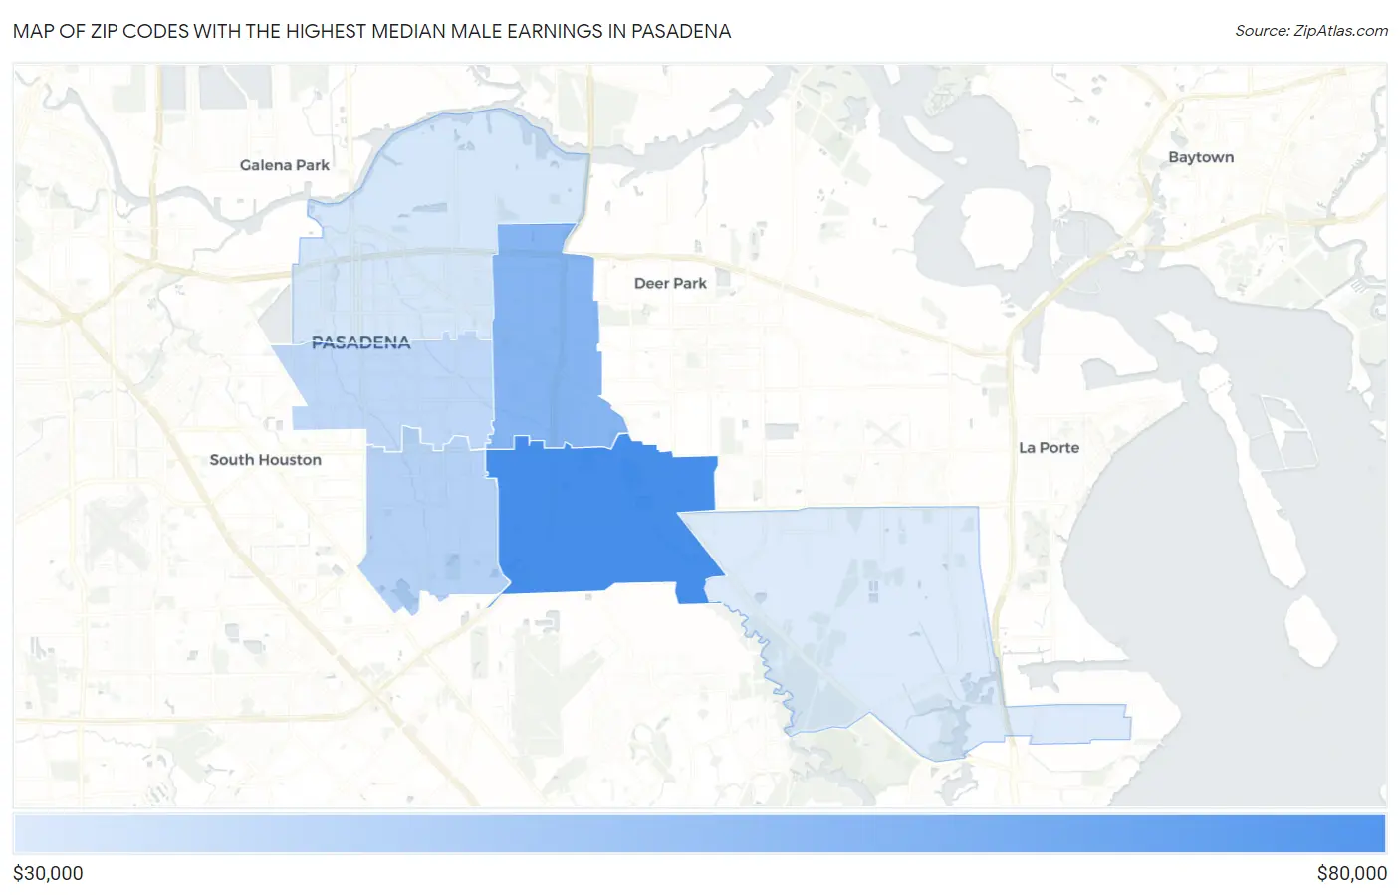Click the Source: ZipAtlas.com attribution

(x=1311, y=31)
